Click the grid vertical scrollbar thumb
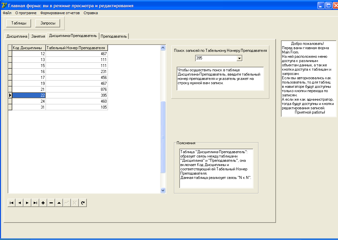The image size is (338, 240). click(163, 137)
